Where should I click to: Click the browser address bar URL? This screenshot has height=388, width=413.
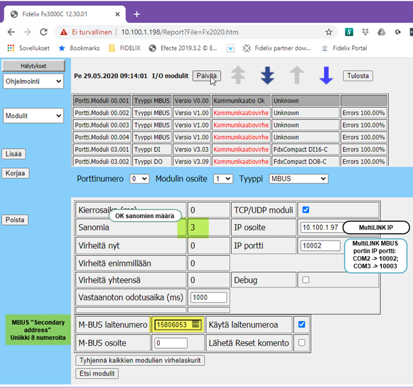click(180, 32)
